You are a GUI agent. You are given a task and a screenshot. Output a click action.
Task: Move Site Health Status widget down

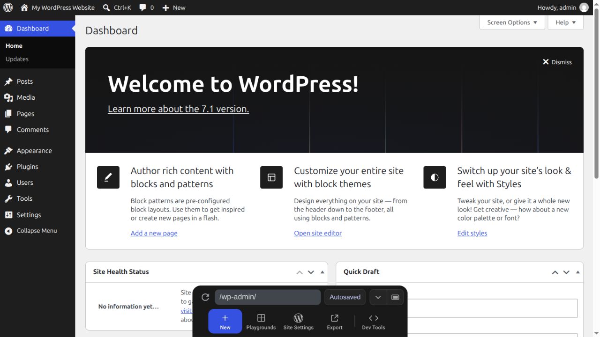coord(311,272)
